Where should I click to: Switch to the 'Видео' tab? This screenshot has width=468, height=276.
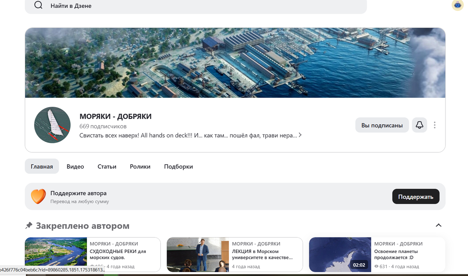pos(75,166)
